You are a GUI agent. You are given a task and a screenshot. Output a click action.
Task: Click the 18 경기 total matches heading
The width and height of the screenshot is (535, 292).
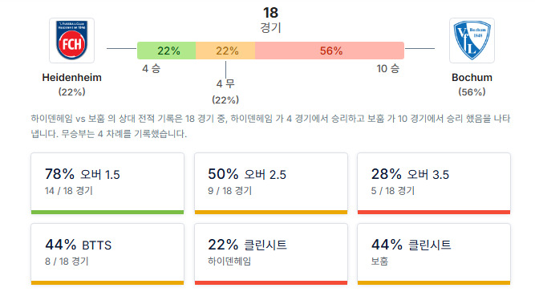(270, 20)
